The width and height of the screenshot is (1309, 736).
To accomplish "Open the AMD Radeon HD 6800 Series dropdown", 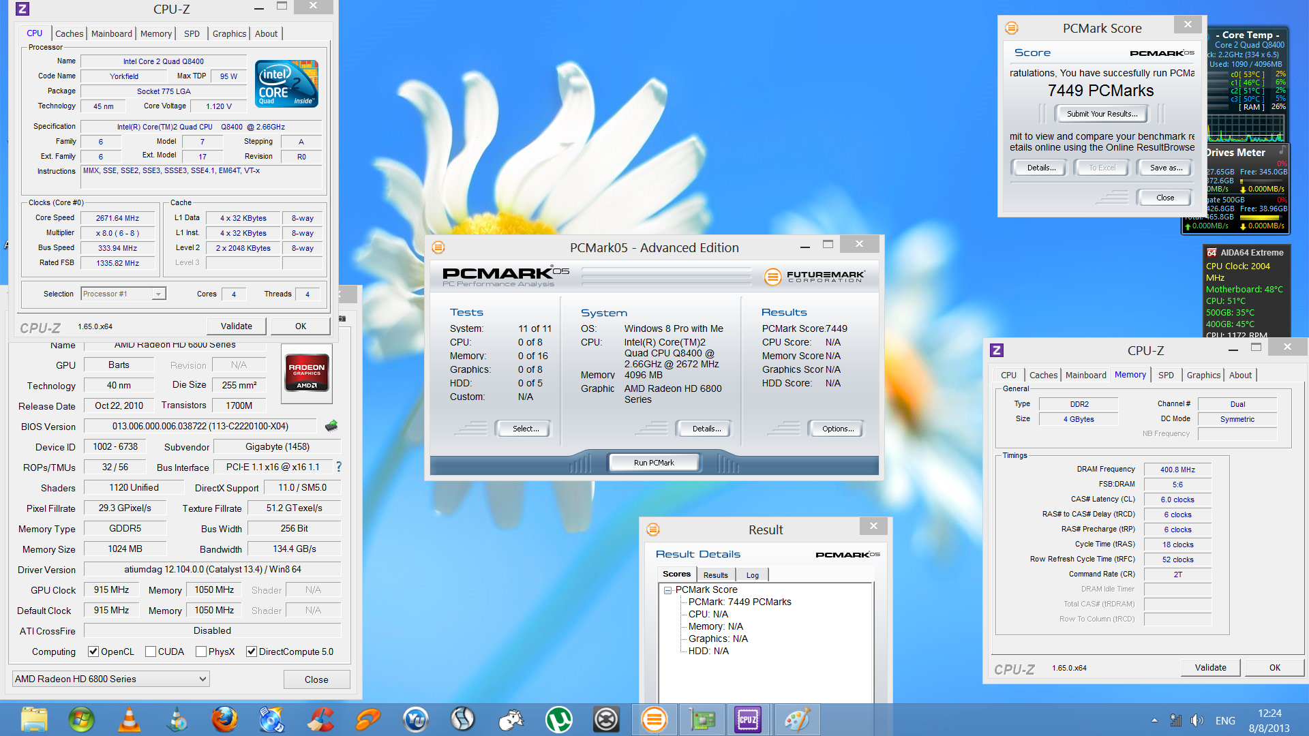I will 111,679.
